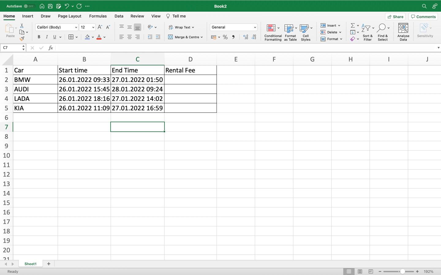
Task: Apply percent style format
Action: click(x=225, y=37)
